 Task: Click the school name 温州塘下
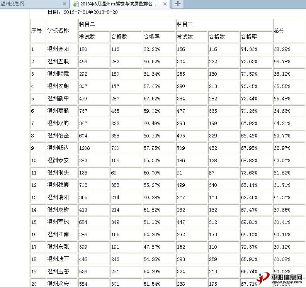tap(58, 259)
